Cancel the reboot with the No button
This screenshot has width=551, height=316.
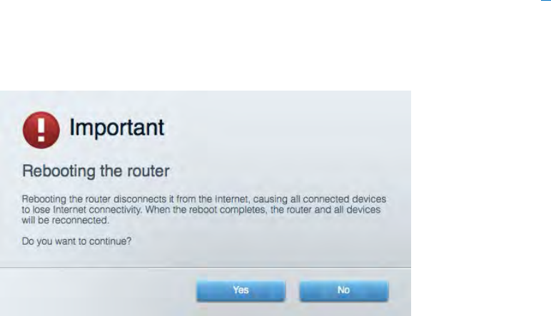coord(344,290)
